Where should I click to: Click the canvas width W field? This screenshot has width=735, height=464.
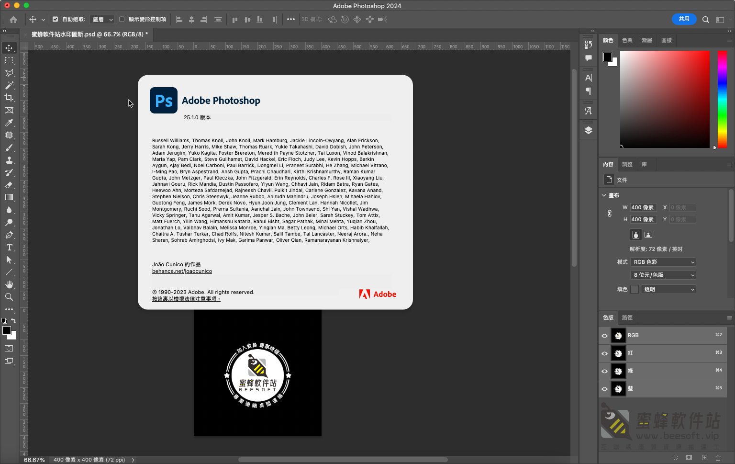pos(643,207)
